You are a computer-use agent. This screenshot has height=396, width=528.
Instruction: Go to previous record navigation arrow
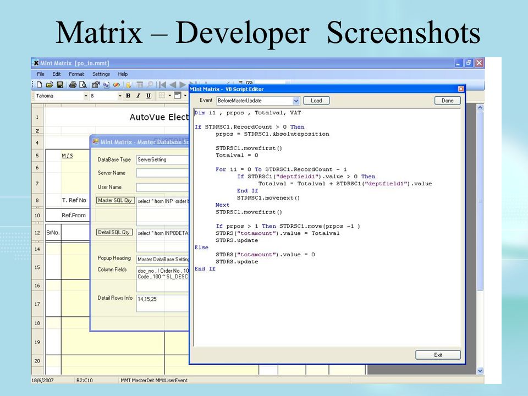click(x=173, y=85)
